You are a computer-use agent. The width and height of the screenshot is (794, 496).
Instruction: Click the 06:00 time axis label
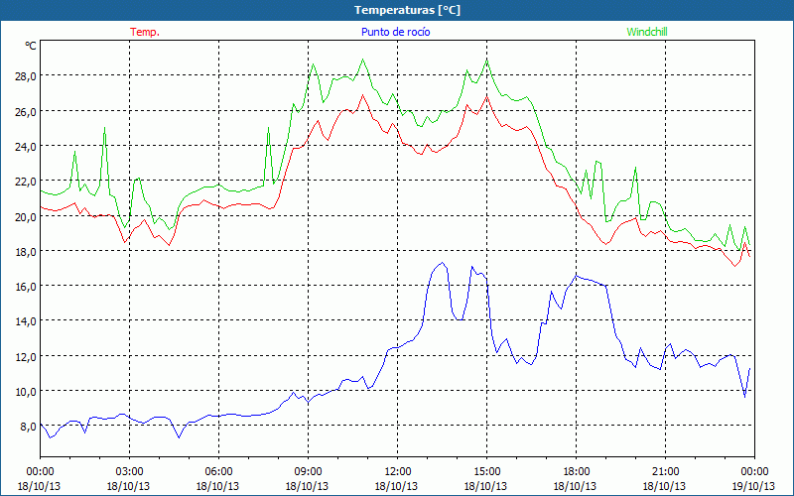click(x=218, y=471)
